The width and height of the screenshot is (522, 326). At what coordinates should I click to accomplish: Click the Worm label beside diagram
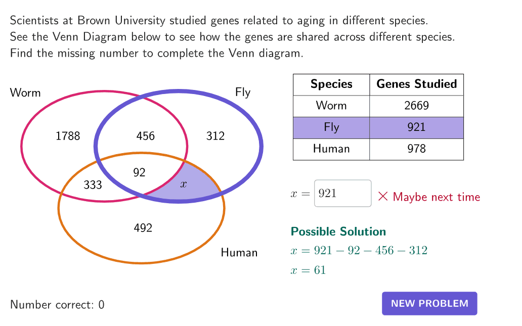[25, 93]
